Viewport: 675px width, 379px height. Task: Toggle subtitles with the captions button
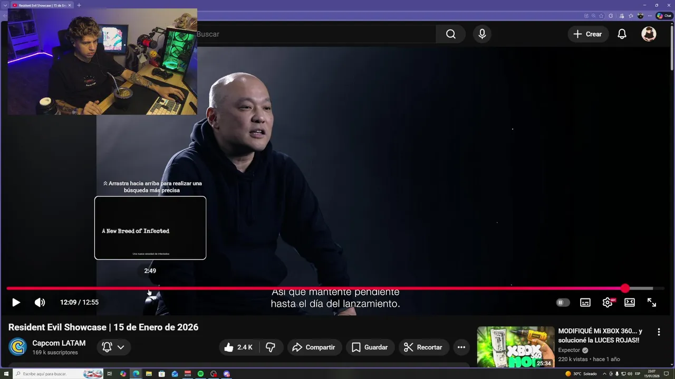[x=585, y=302]
